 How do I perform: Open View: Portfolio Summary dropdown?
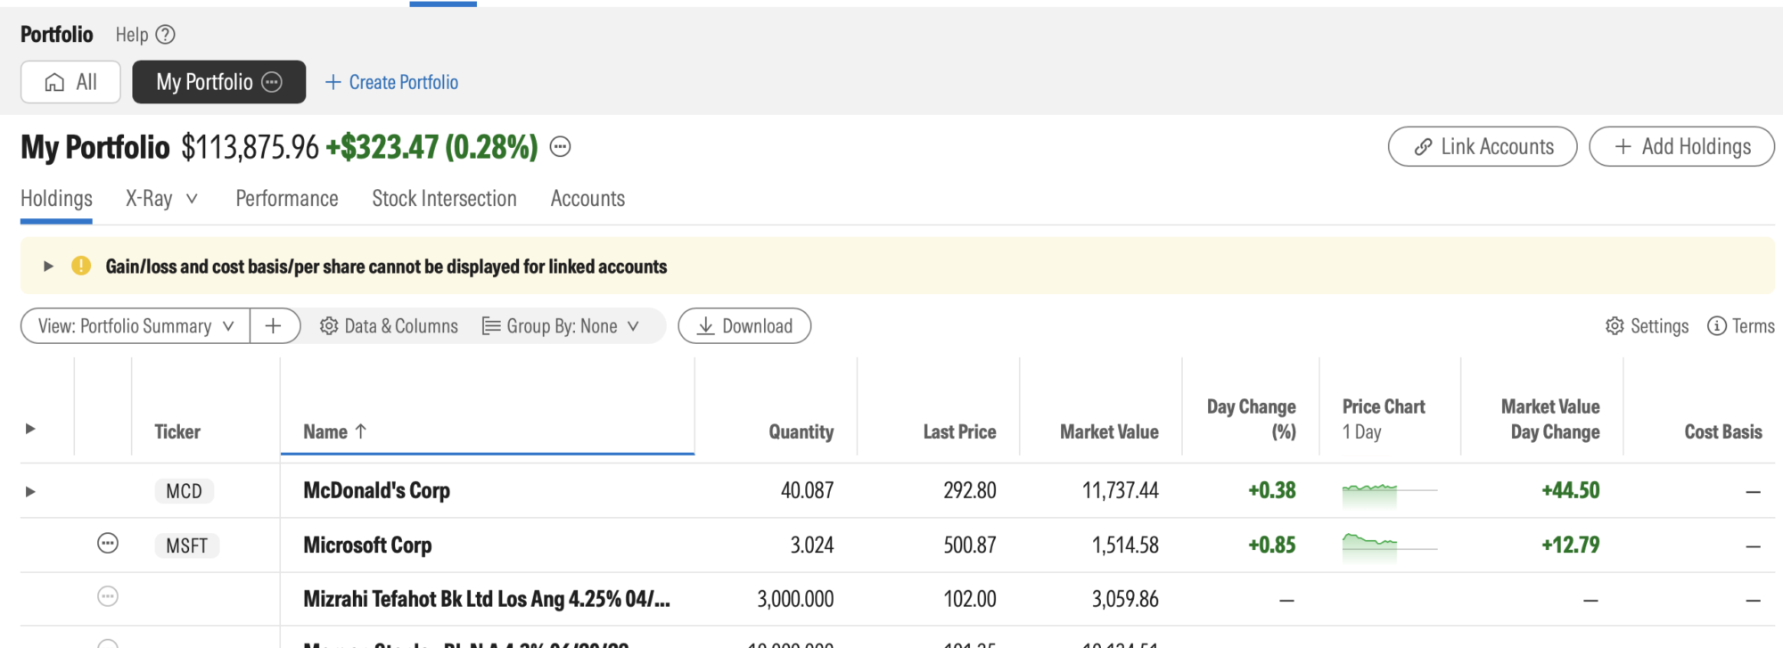tap(136, 326)
